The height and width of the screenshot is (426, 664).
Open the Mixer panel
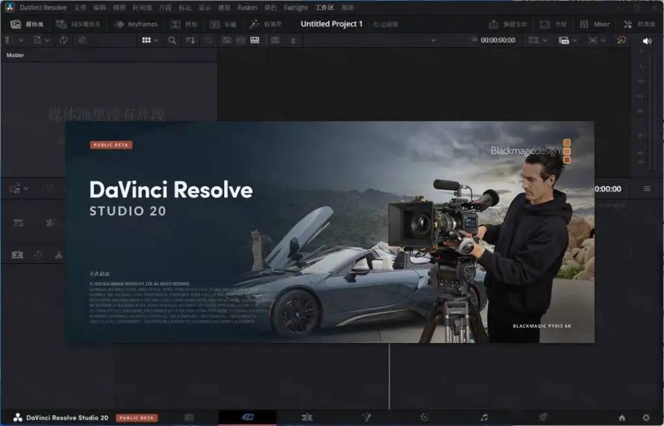[595, 24]
